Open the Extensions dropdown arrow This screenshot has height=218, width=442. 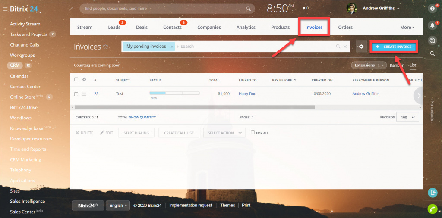382,65
